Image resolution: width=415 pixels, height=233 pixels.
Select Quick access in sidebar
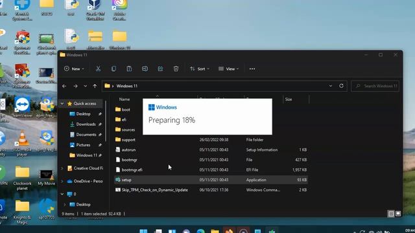point(85,104)
